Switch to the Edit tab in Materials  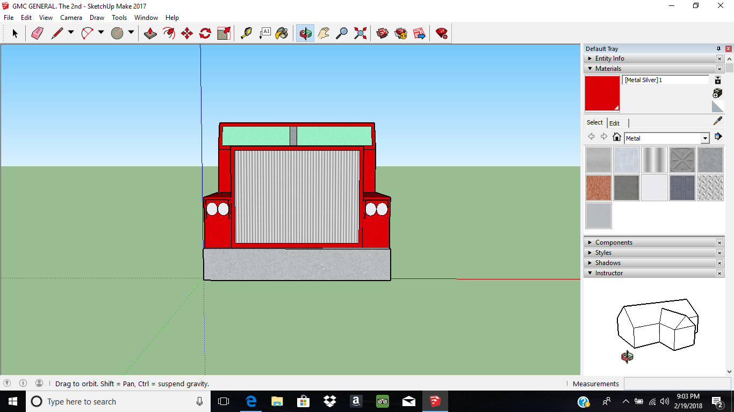point(614,123)
